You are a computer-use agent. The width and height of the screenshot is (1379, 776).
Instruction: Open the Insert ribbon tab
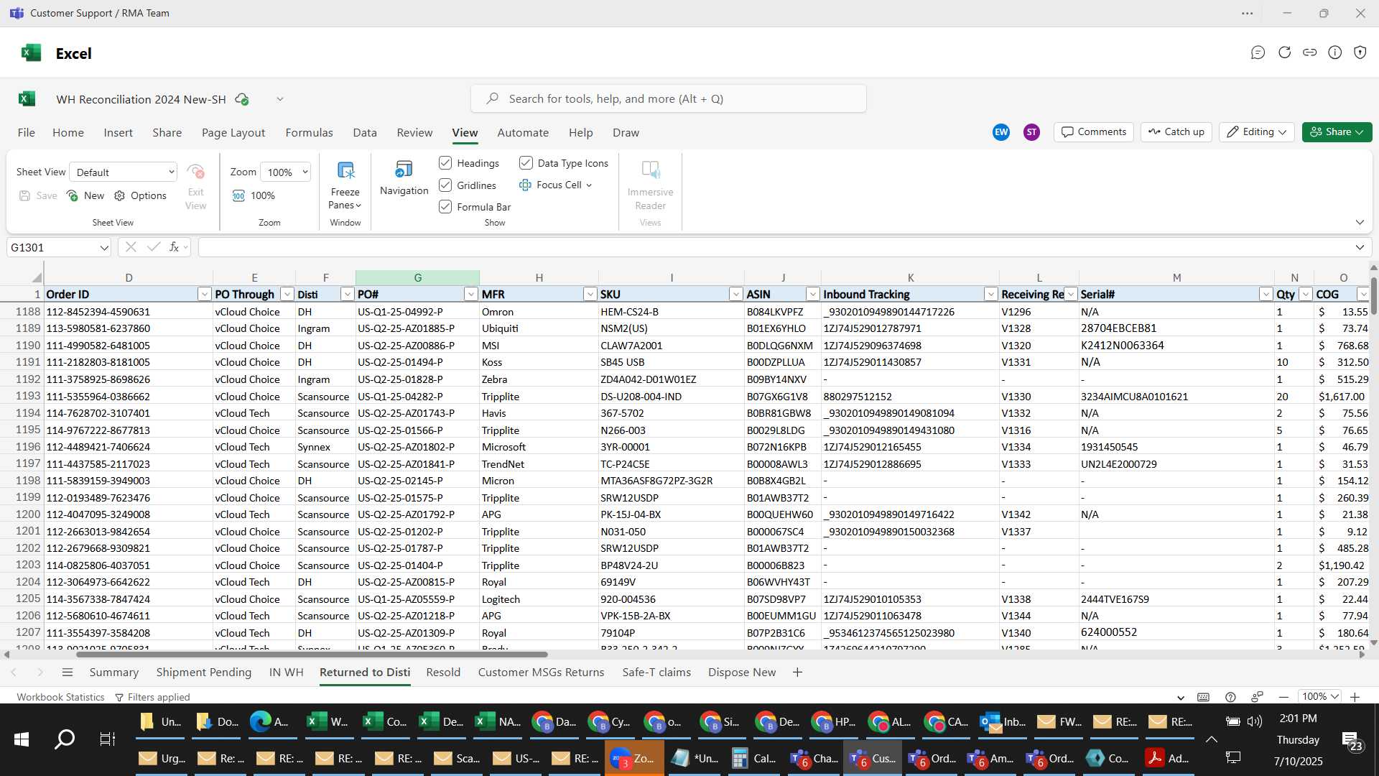point(118,133)
